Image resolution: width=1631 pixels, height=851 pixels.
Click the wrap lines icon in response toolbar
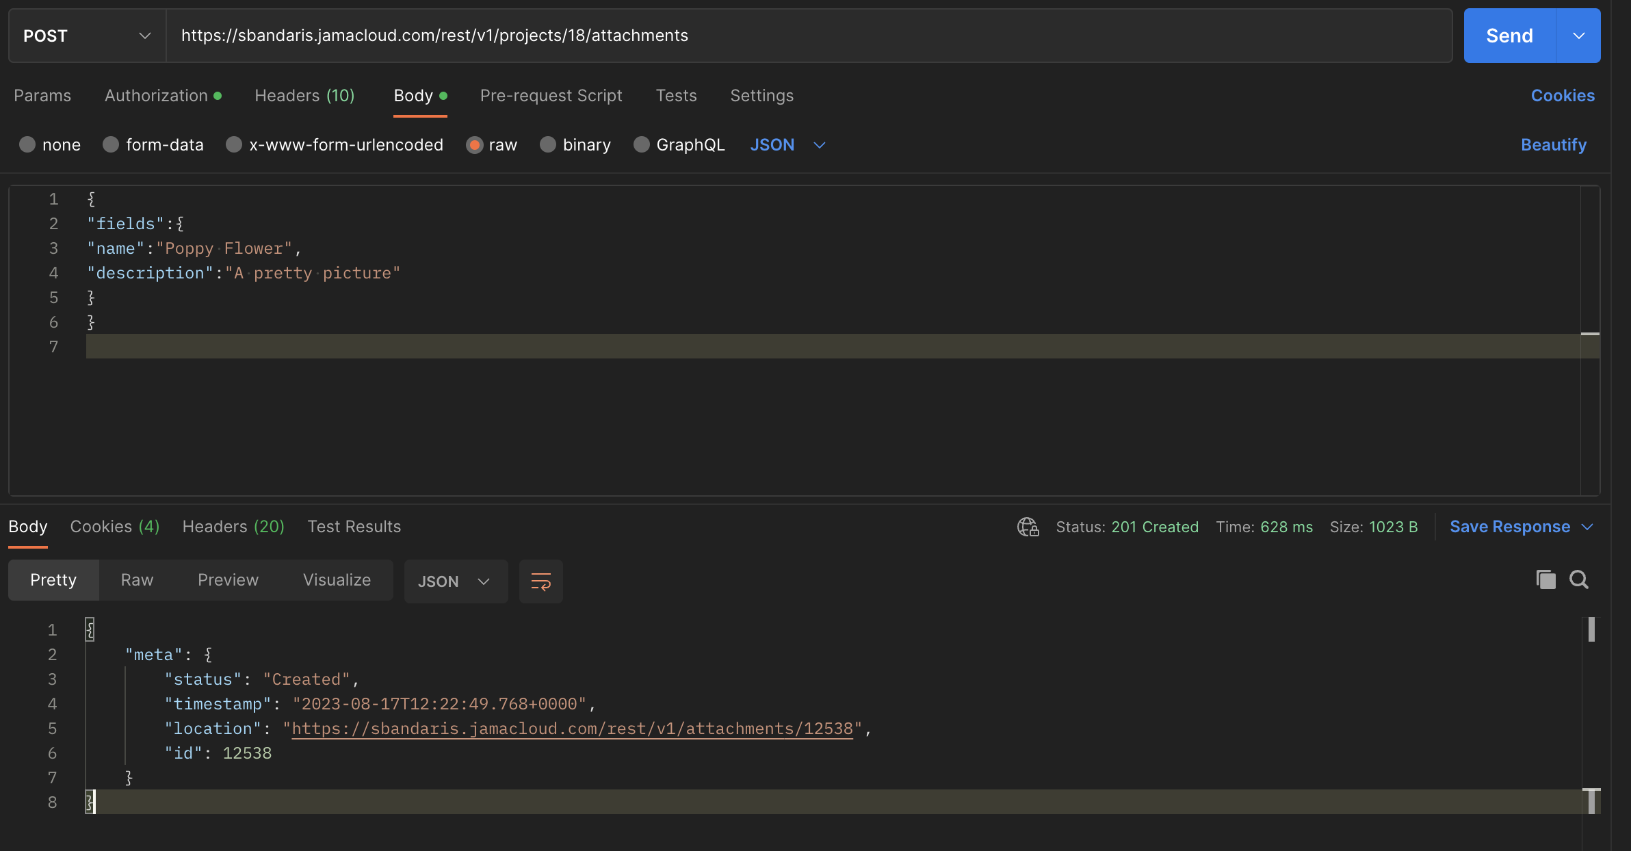[540, 581]
